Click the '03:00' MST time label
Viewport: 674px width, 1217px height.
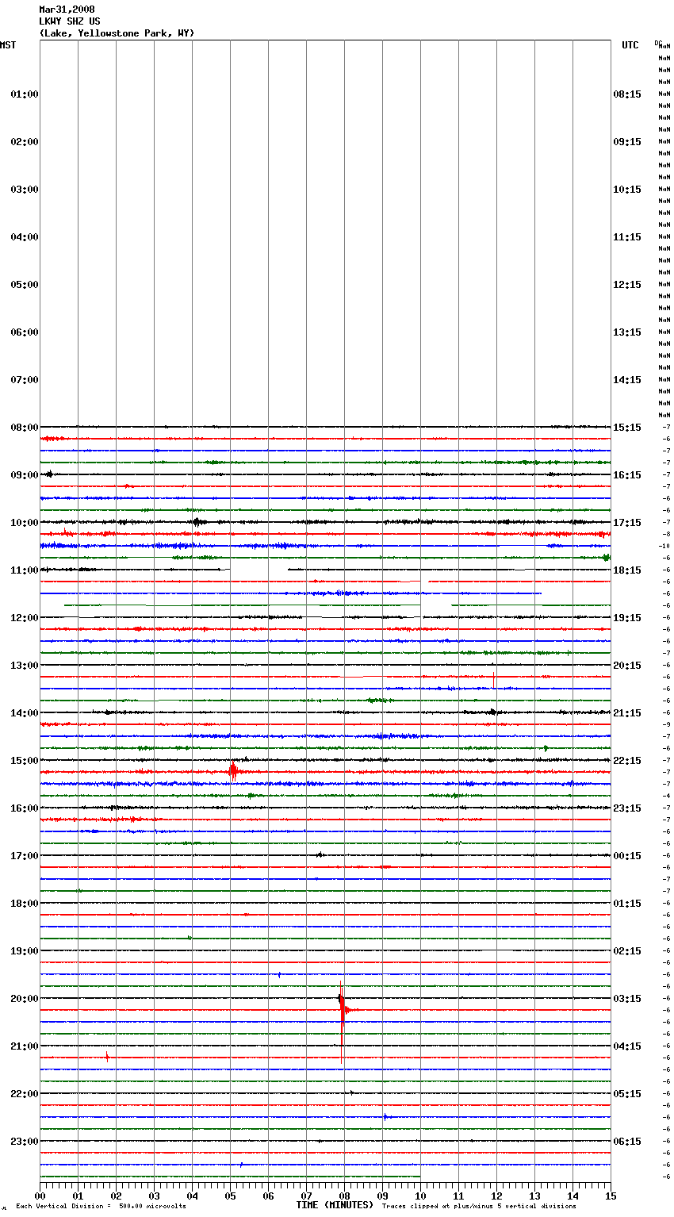tap(25, 190)
